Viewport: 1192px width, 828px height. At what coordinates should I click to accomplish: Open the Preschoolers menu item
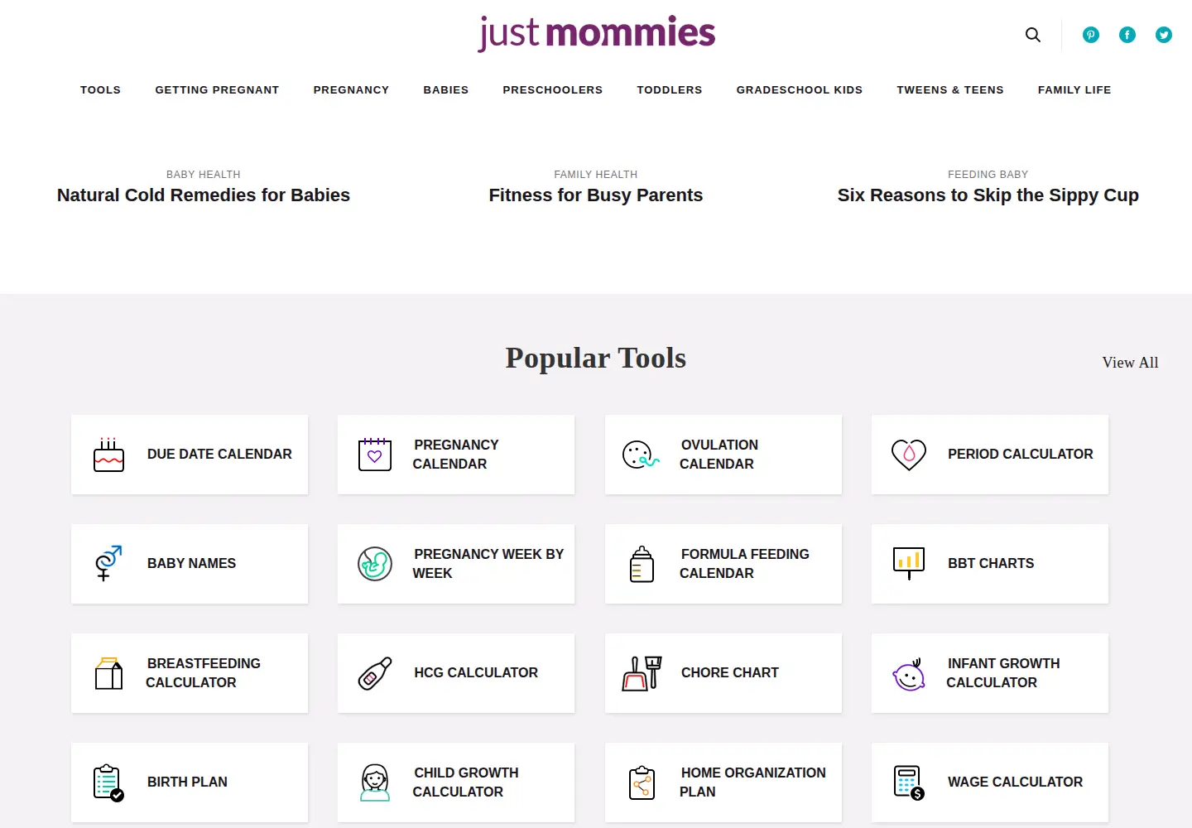tap(553, 89)
